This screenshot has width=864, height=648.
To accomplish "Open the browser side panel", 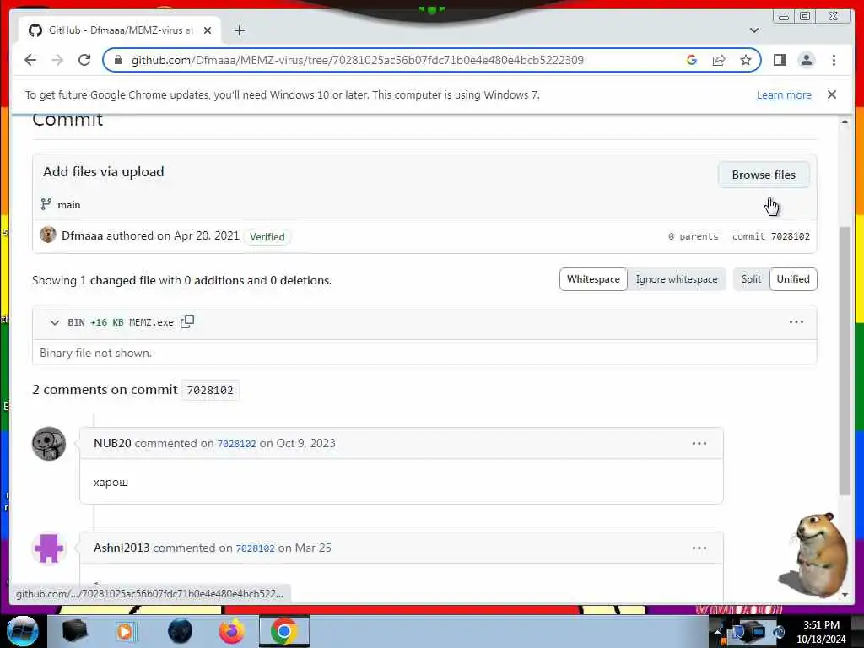I will 779,60.
